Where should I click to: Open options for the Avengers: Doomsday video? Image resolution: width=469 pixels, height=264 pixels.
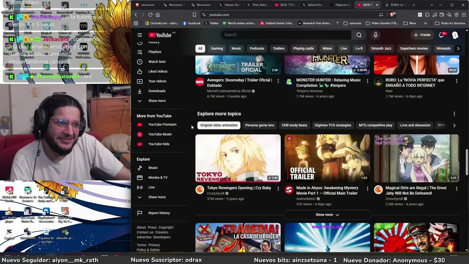[x=278, y=81]
